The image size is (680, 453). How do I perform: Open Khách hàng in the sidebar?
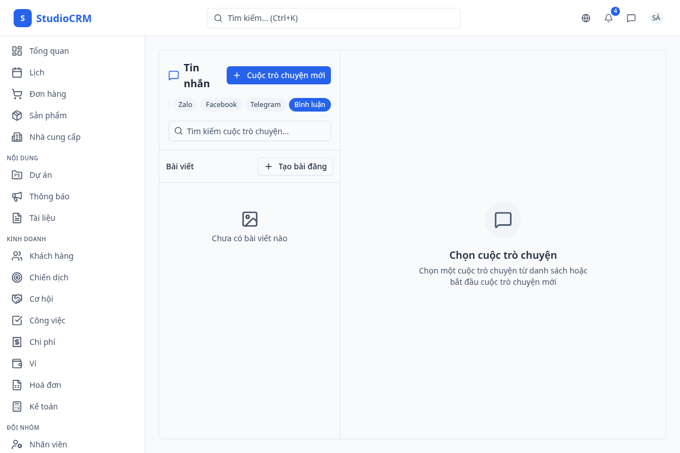pos(51,256)
